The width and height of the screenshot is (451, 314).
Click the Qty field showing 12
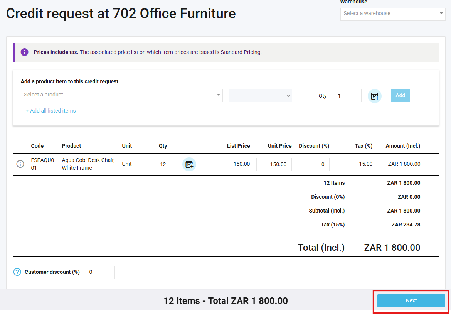pyautogui.click(x=163, y=164)
